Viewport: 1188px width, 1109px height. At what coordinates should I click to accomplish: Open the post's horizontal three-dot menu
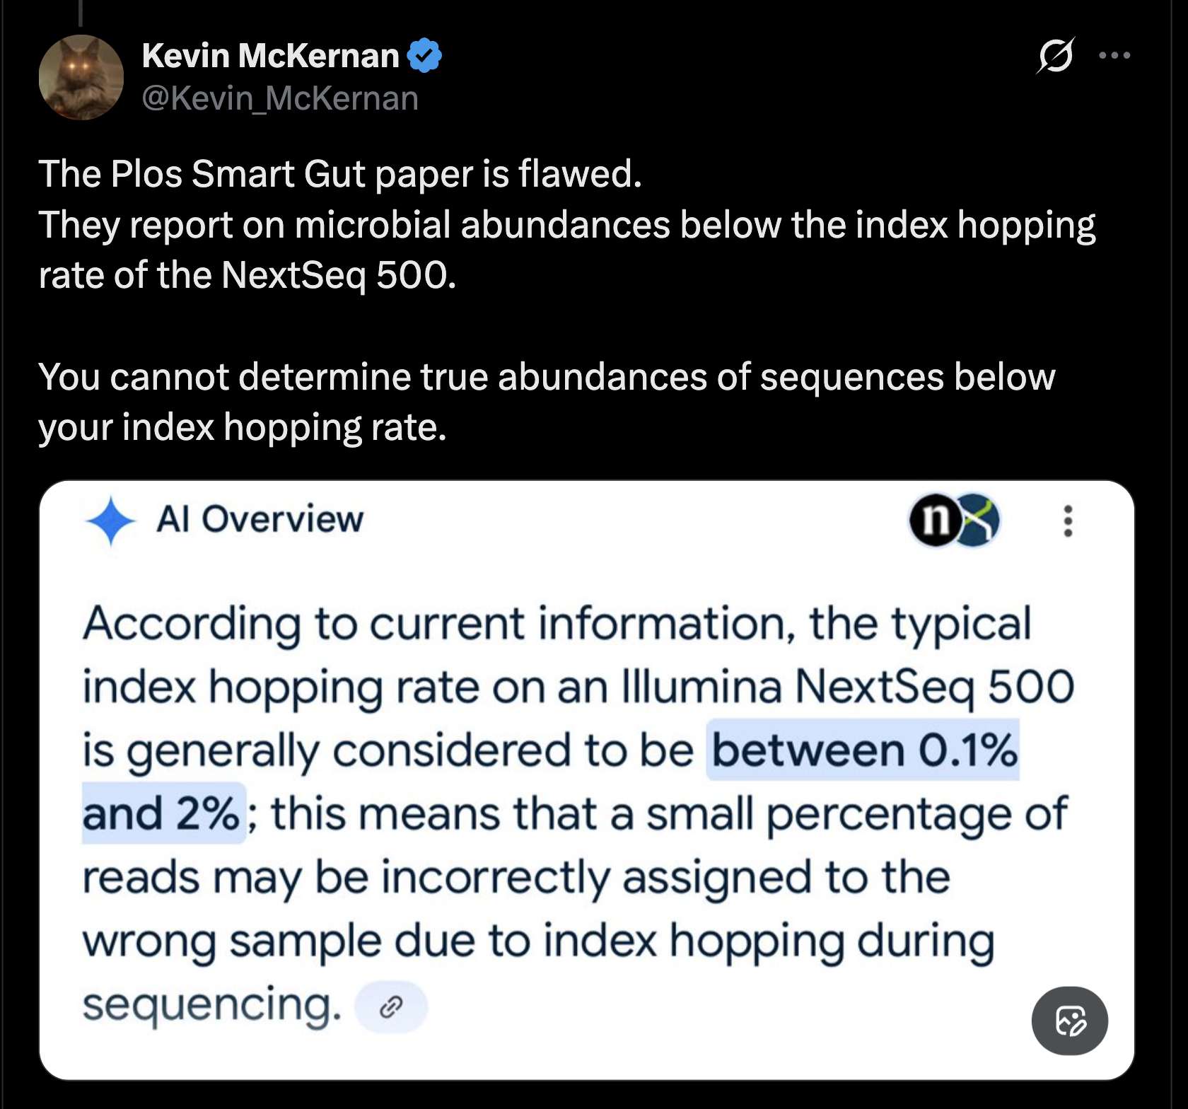coord(1114,55)
